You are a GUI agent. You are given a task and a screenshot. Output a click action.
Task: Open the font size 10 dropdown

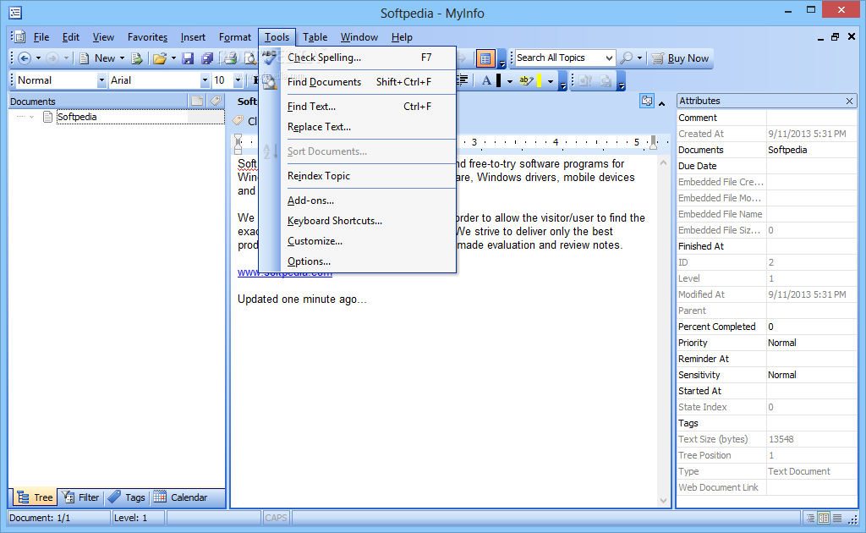pos(238,80)
